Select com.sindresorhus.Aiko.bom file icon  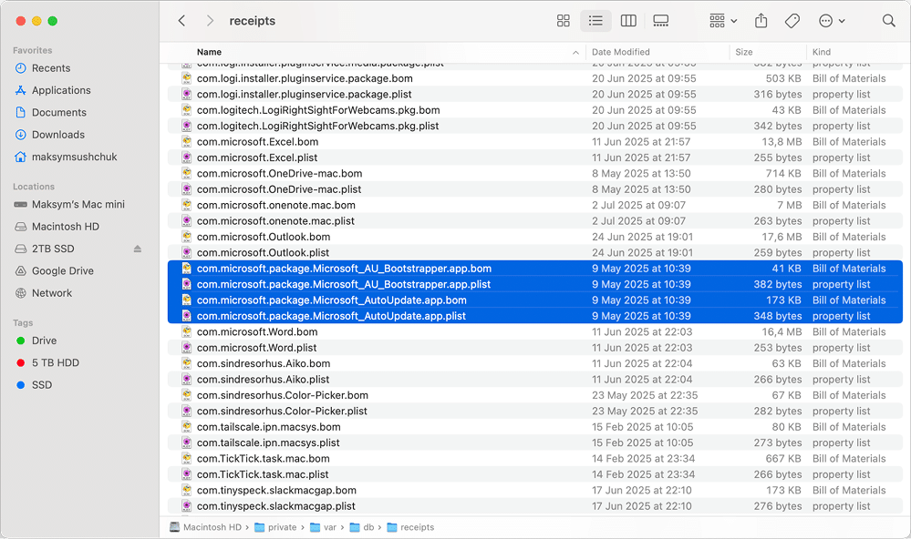point(187,363)
